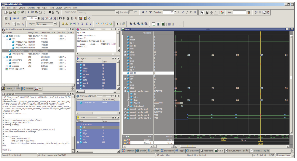
Task: Click the blue left arrow icon
Action: click(x=14, y=18)
